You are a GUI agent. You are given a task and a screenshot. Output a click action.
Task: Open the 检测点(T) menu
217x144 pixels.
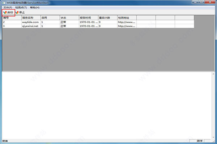pos(21,8)
